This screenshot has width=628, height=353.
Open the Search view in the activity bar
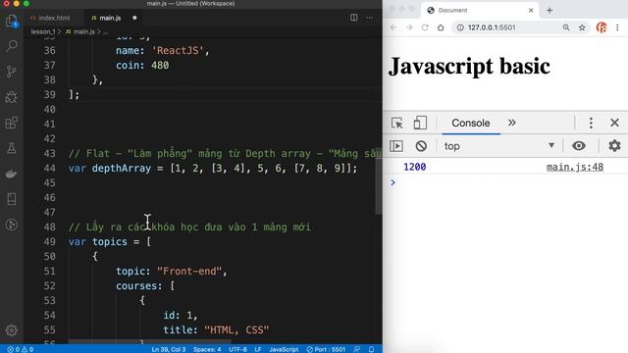click(x=12, y=46)
